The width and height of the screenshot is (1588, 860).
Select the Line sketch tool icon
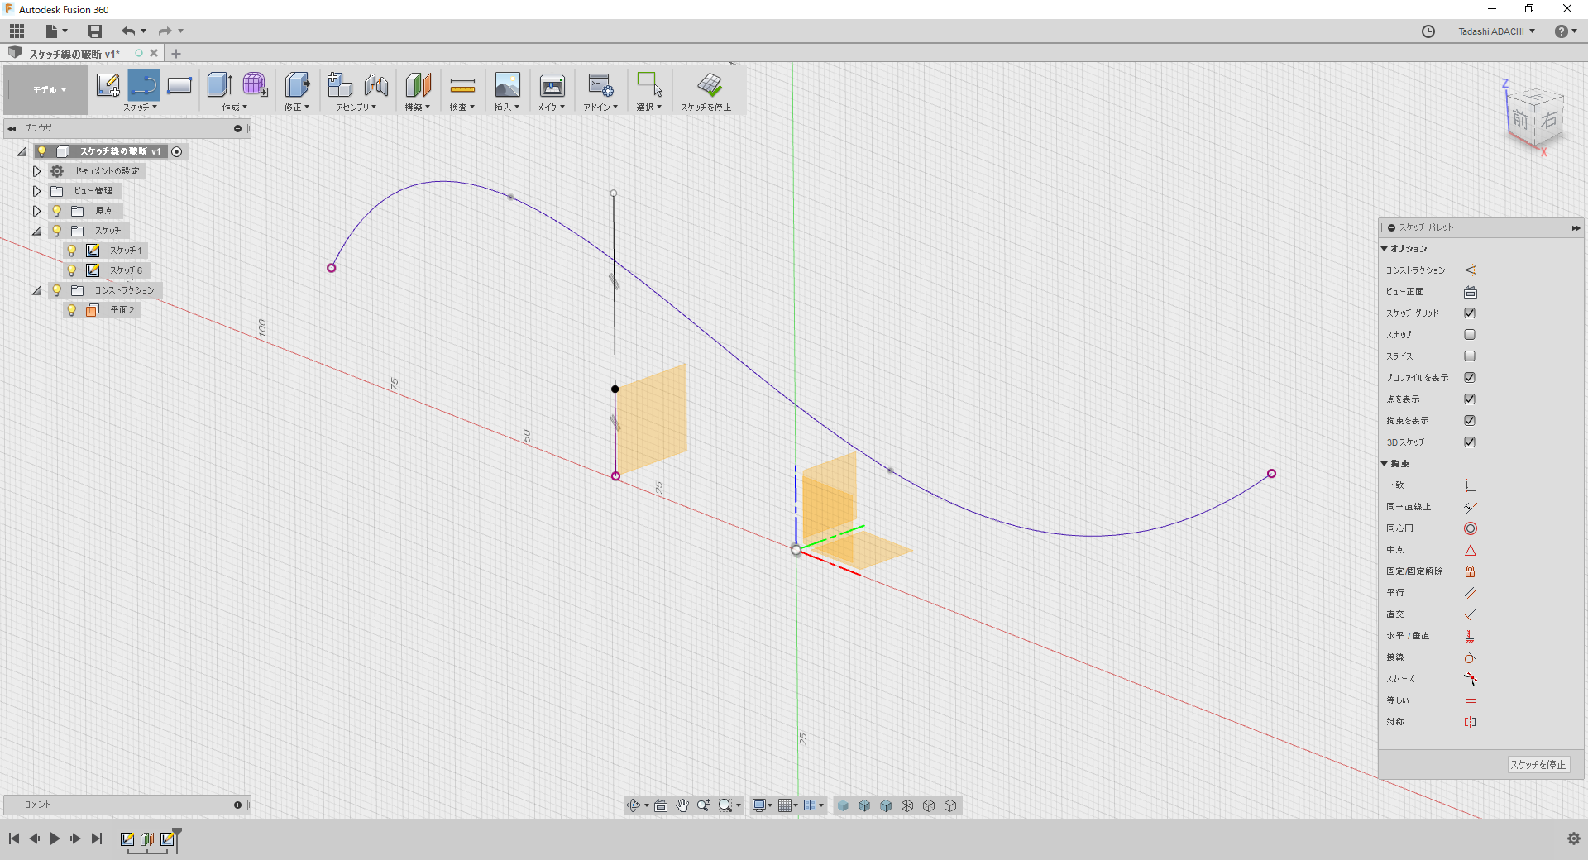(144, 84)
